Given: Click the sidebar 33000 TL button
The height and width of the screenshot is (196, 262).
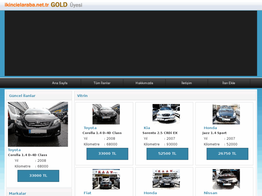Looking at the screenshot, I should click(38, 176).
